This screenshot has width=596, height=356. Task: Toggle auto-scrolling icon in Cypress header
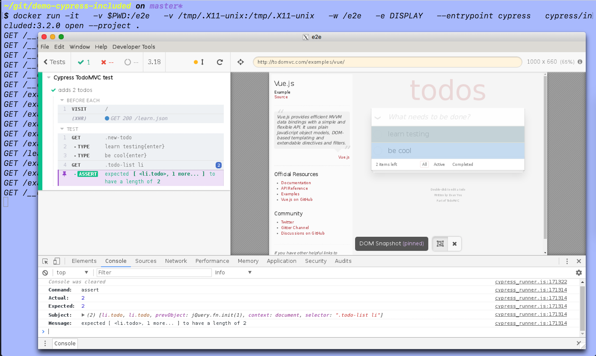[199, 62]
